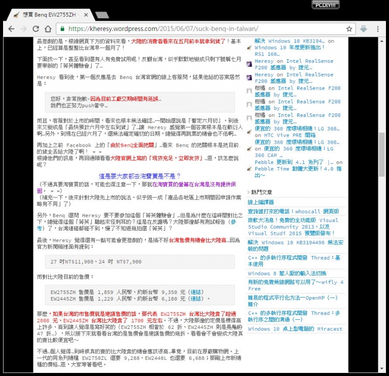The width and height of the screenshot is (389, 376).
Task: Click the browser forward arrow
Action: [x=24, y=29]
